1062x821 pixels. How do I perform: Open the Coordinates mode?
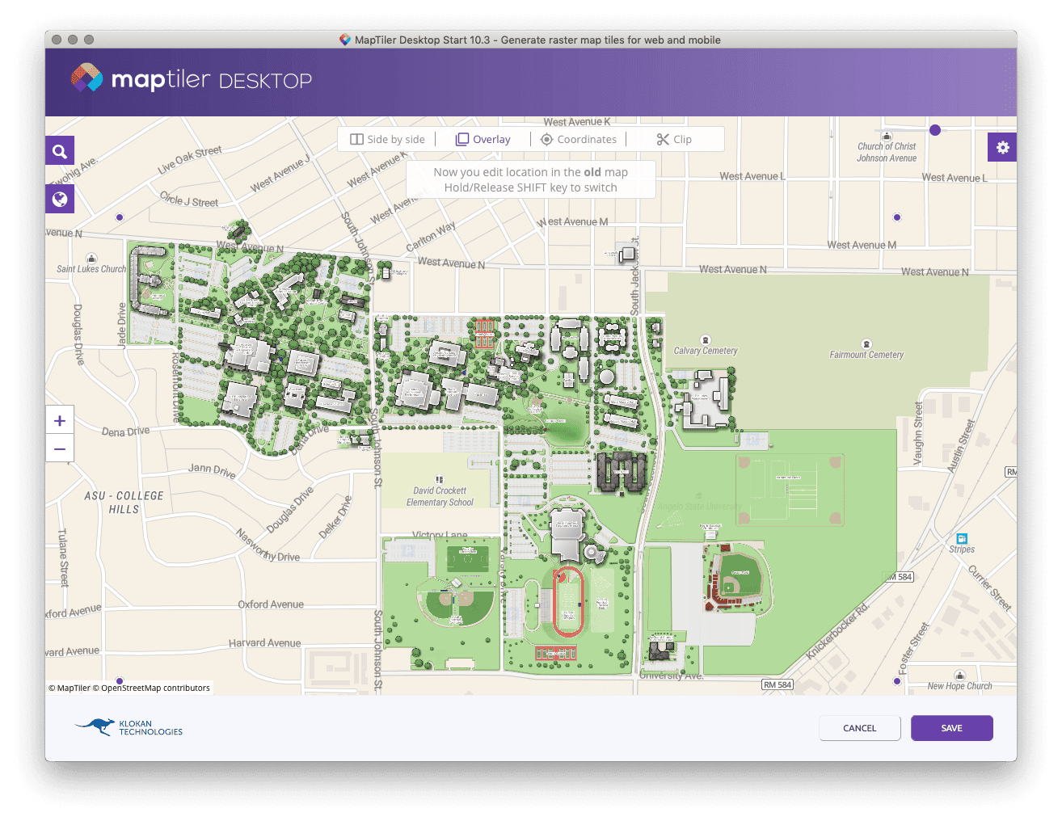coord(578,139)
